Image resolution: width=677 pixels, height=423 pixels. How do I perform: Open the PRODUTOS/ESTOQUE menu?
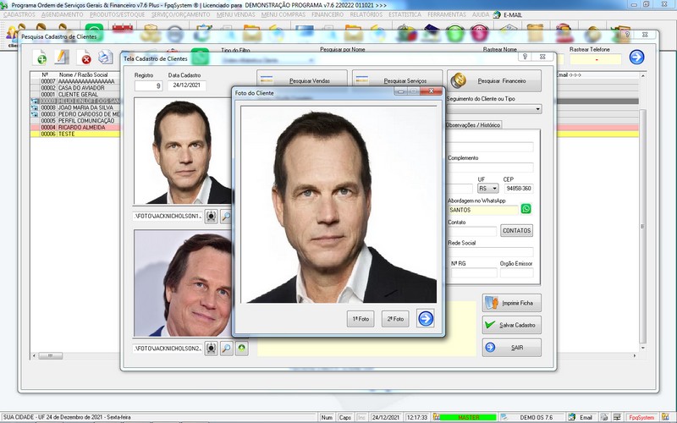point(118,14)
